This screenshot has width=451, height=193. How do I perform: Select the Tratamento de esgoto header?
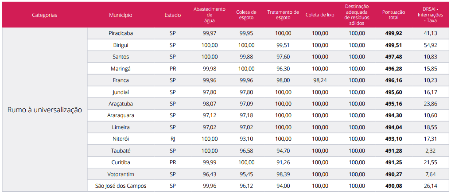tap(283, 15)
